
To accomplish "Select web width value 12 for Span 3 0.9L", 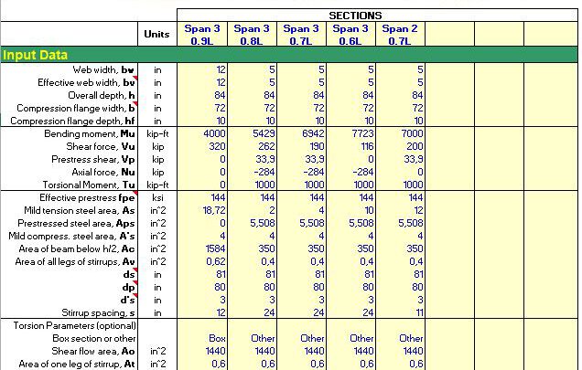I will pyautogui.click(x=221, y=69).
